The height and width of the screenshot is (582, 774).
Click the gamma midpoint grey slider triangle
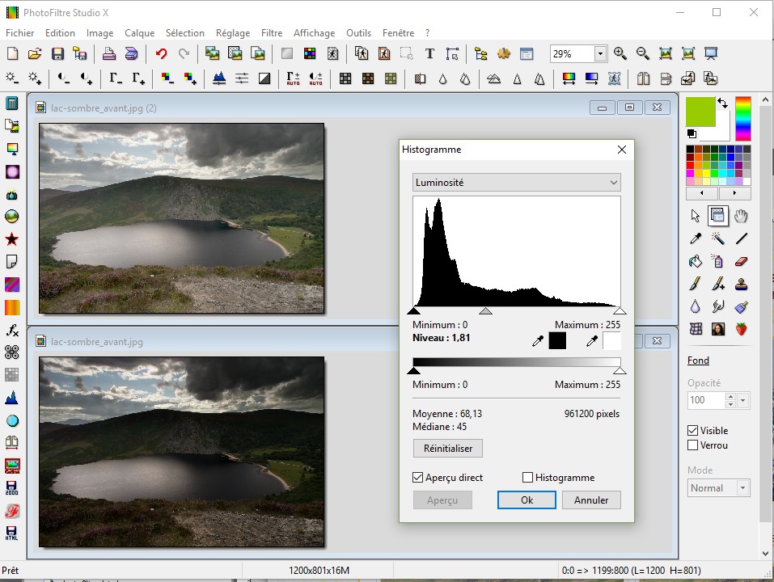pyautogui.click(x=486, y=310)
